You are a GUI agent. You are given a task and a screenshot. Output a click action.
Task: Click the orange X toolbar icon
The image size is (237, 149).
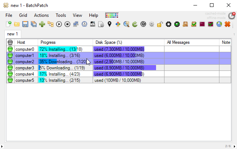[227, 24]
